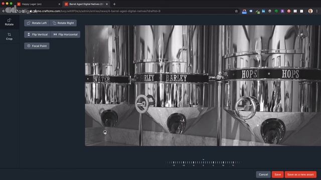Click the Rotate Right button
Viewport: 321px width, 180px height.
tap(63, 23)
